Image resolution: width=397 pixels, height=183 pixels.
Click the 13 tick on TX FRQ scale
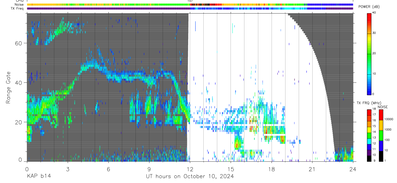(374, 137)
